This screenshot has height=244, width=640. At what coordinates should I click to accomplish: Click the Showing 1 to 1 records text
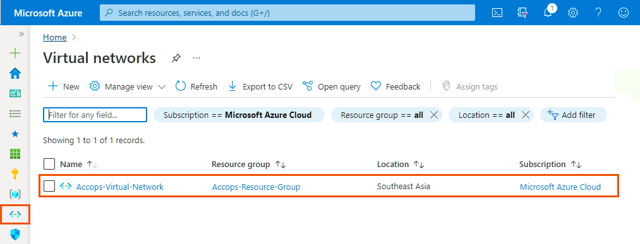coord(94,141)
